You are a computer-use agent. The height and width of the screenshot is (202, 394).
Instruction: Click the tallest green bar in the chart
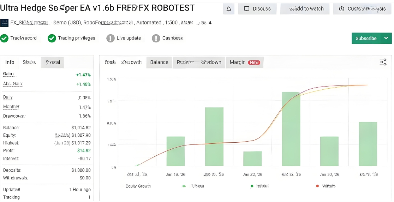(x=291, y=129)
